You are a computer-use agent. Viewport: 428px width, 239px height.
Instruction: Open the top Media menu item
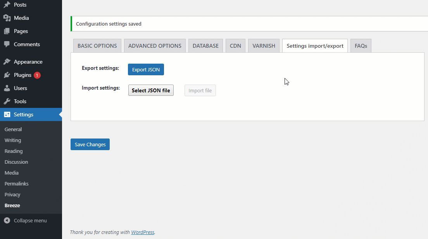21,18
